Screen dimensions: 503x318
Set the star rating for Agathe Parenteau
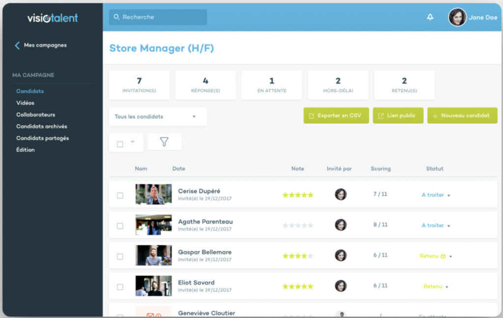click(x=298, y=225)
